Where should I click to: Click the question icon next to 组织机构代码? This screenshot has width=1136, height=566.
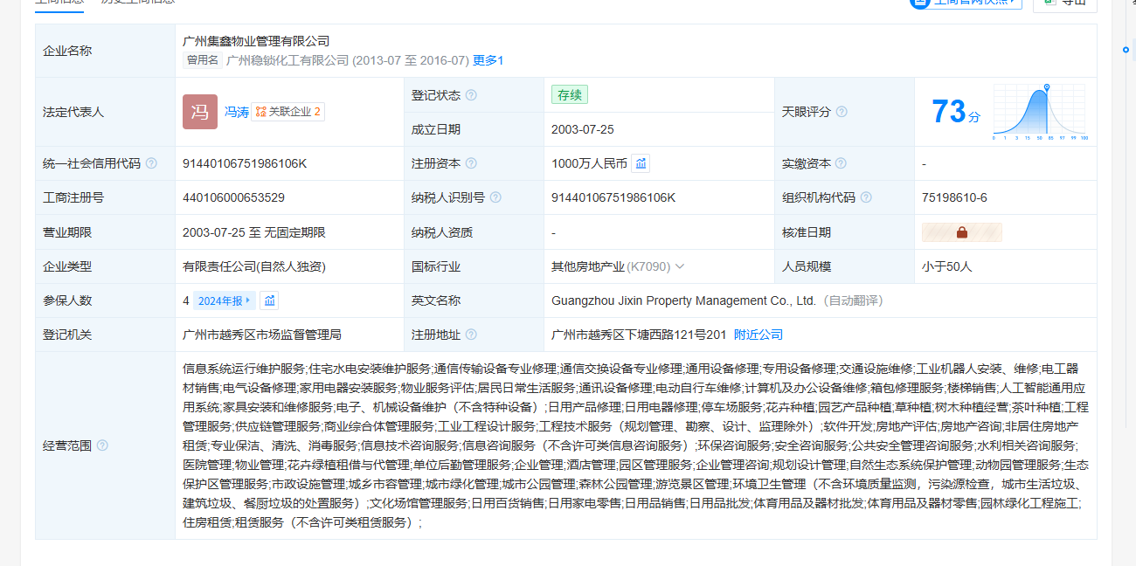pos(866,197)
